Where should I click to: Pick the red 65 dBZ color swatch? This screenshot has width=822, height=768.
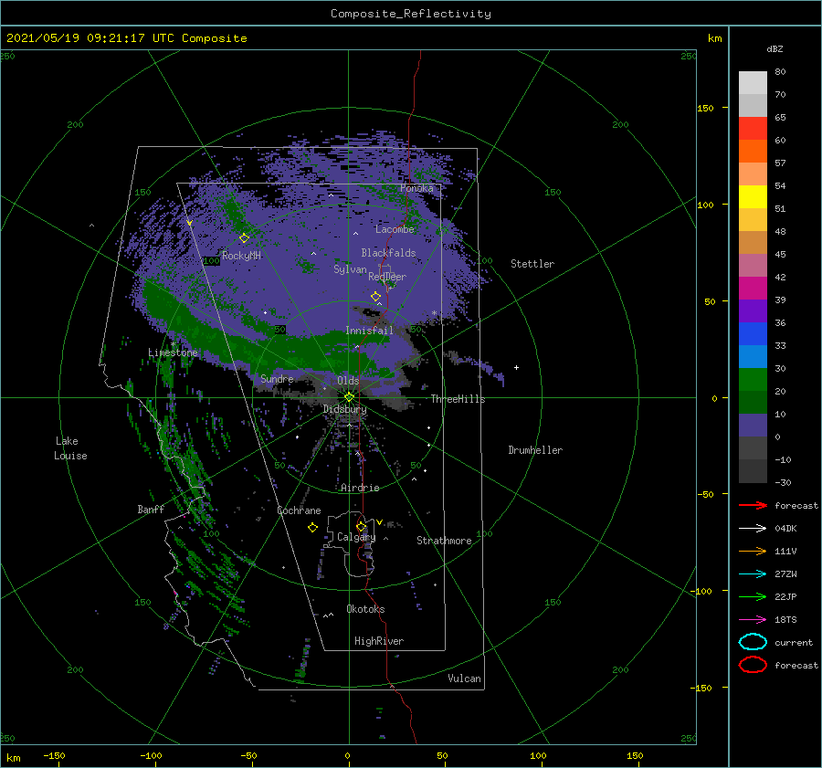click(753, 129)
